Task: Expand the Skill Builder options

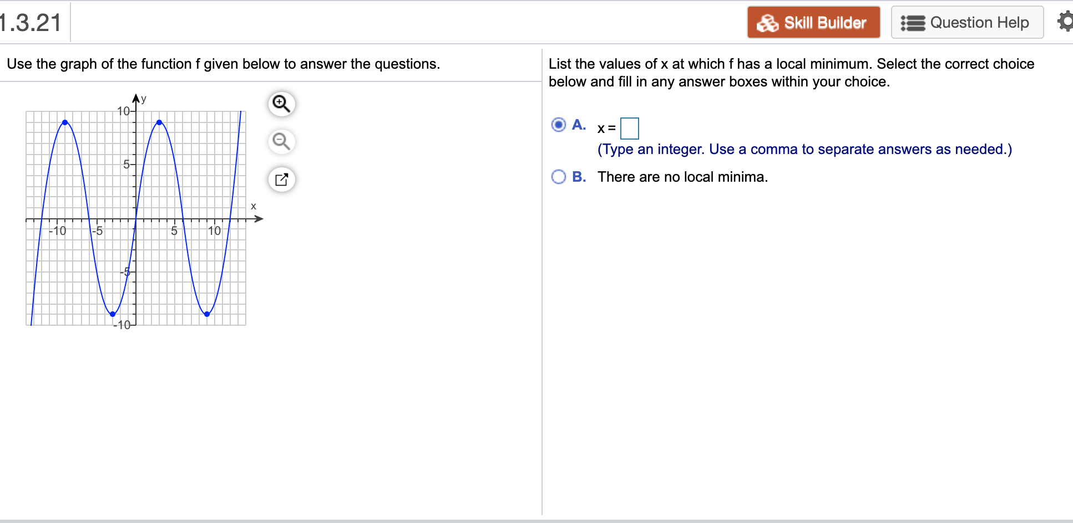Action: pos(813,22)
